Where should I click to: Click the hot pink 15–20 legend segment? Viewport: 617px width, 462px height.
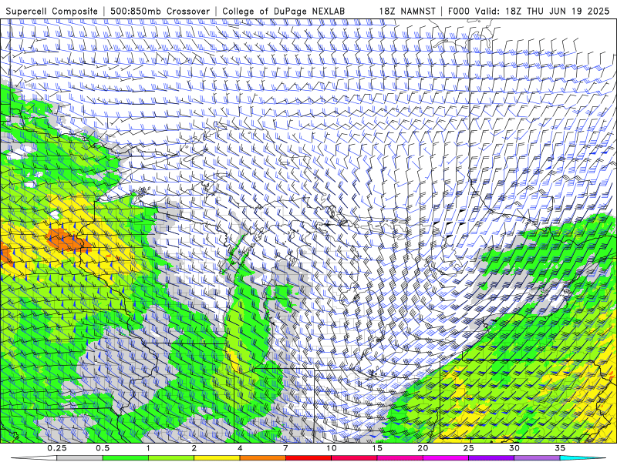(400, 458)
